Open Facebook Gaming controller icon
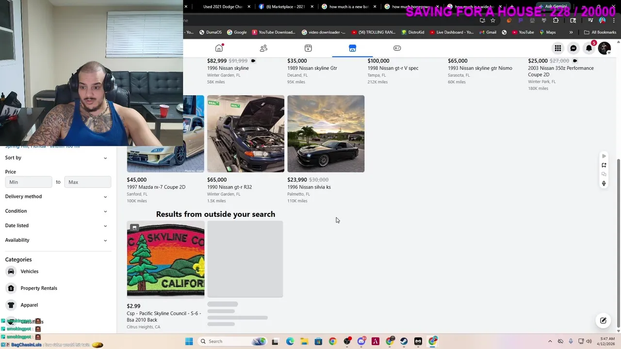The height and width of the screenshot is (349, 621). (x=397, y=48)
